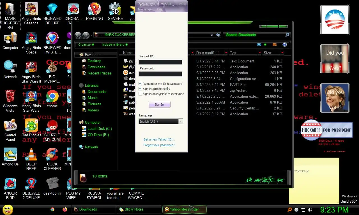Open the PEGGING desktop shortcut
359x215 pixels.
pos(95,11)
